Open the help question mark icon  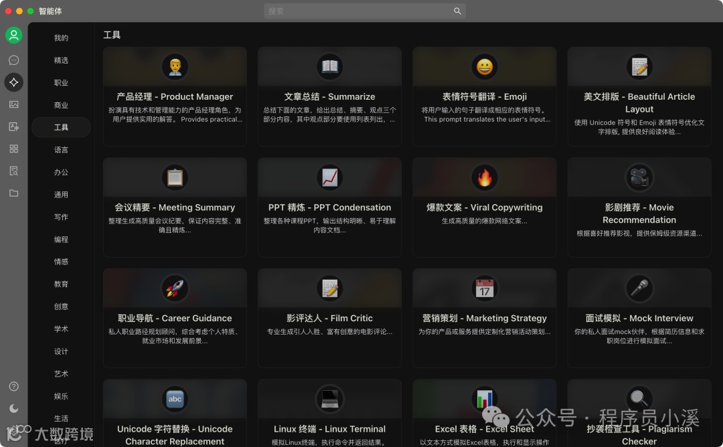point(14,386)
